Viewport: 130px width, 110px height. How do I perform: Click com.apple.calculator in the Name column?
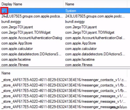click(81, 49)
